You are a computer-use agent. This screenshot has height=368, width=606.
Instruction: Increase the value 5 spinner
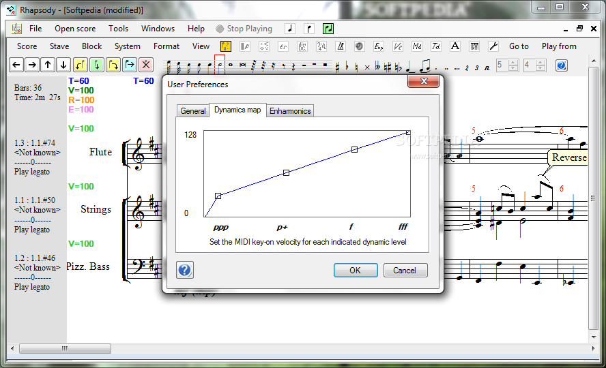tap(513, 62)
